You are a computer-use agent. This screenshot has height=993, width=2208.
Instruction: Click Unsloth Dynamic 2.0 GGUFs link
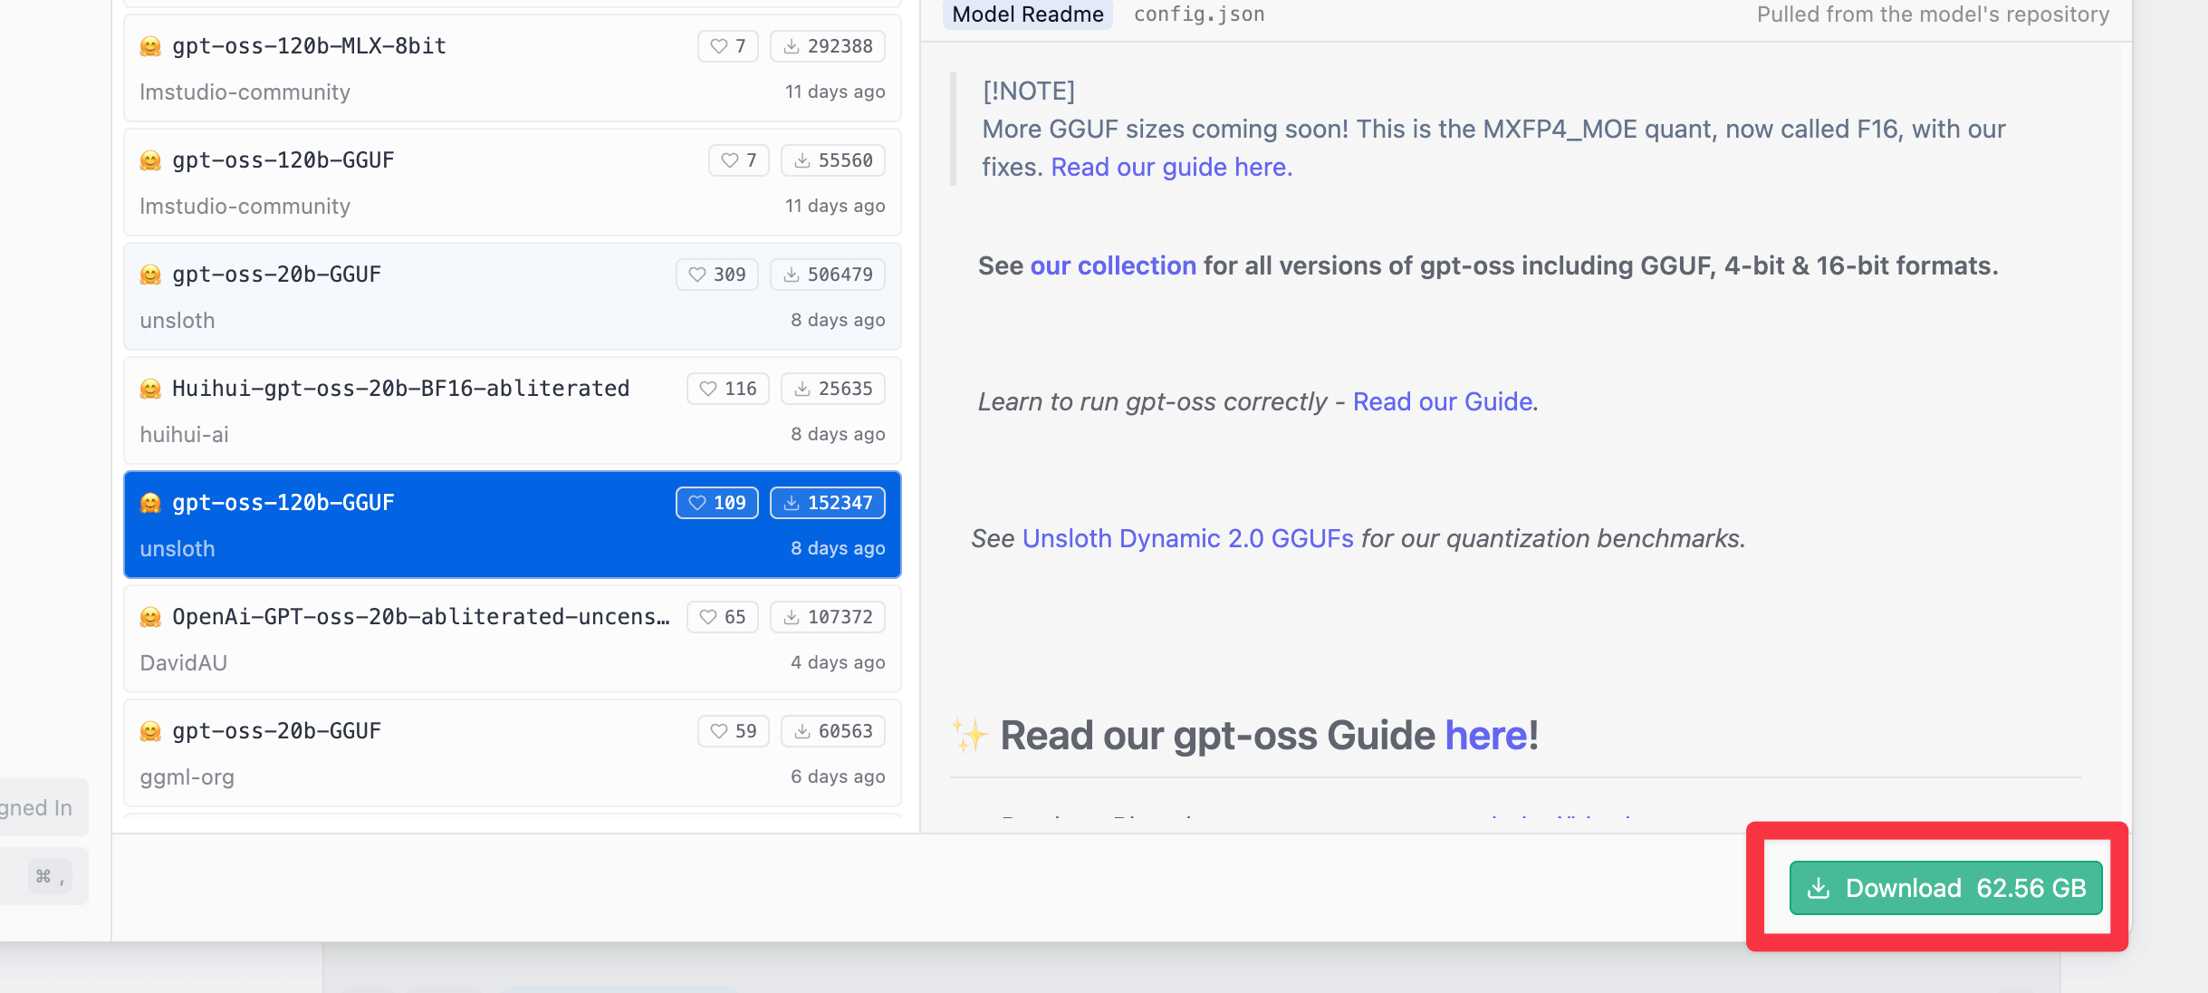pyautogui.click(x=1187, y=539)
